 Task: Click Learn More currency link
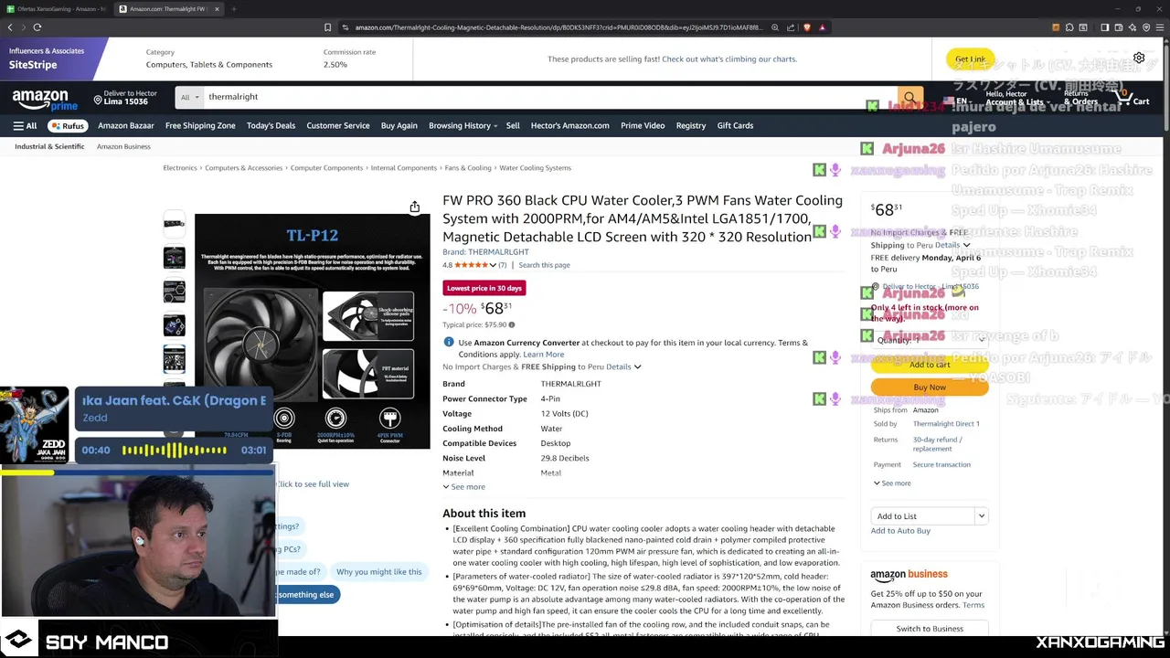[543, 355]
